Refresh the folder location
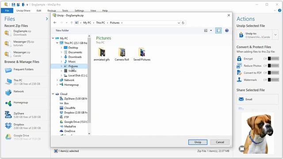 (x=183, y=23)
